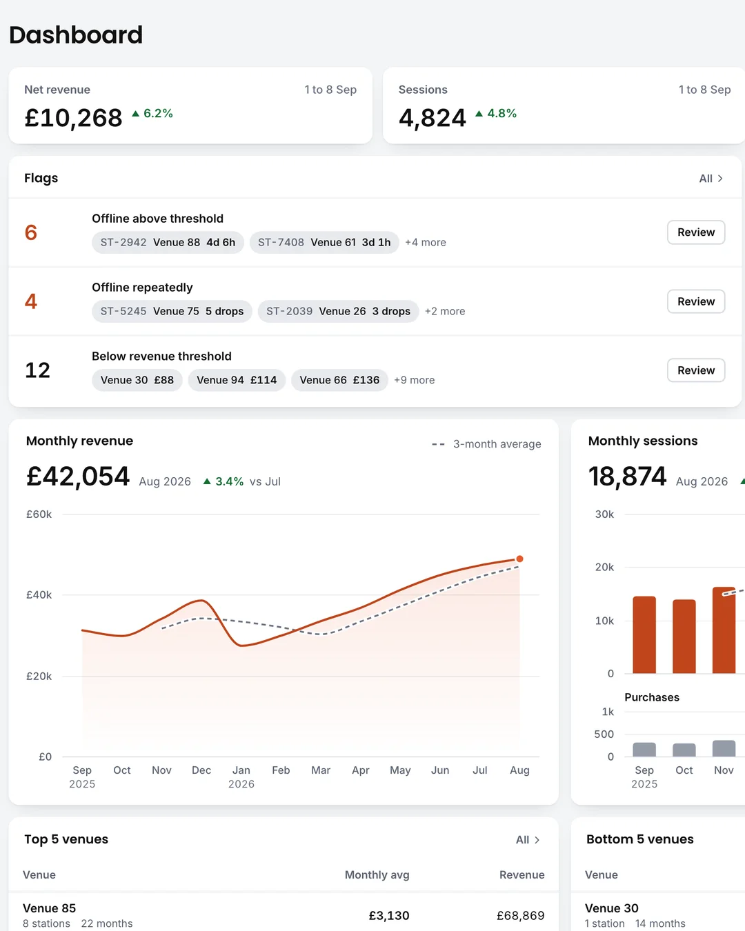Show +2 more repeatedly offline
The image size is (745, 931).
coord(445,311)
